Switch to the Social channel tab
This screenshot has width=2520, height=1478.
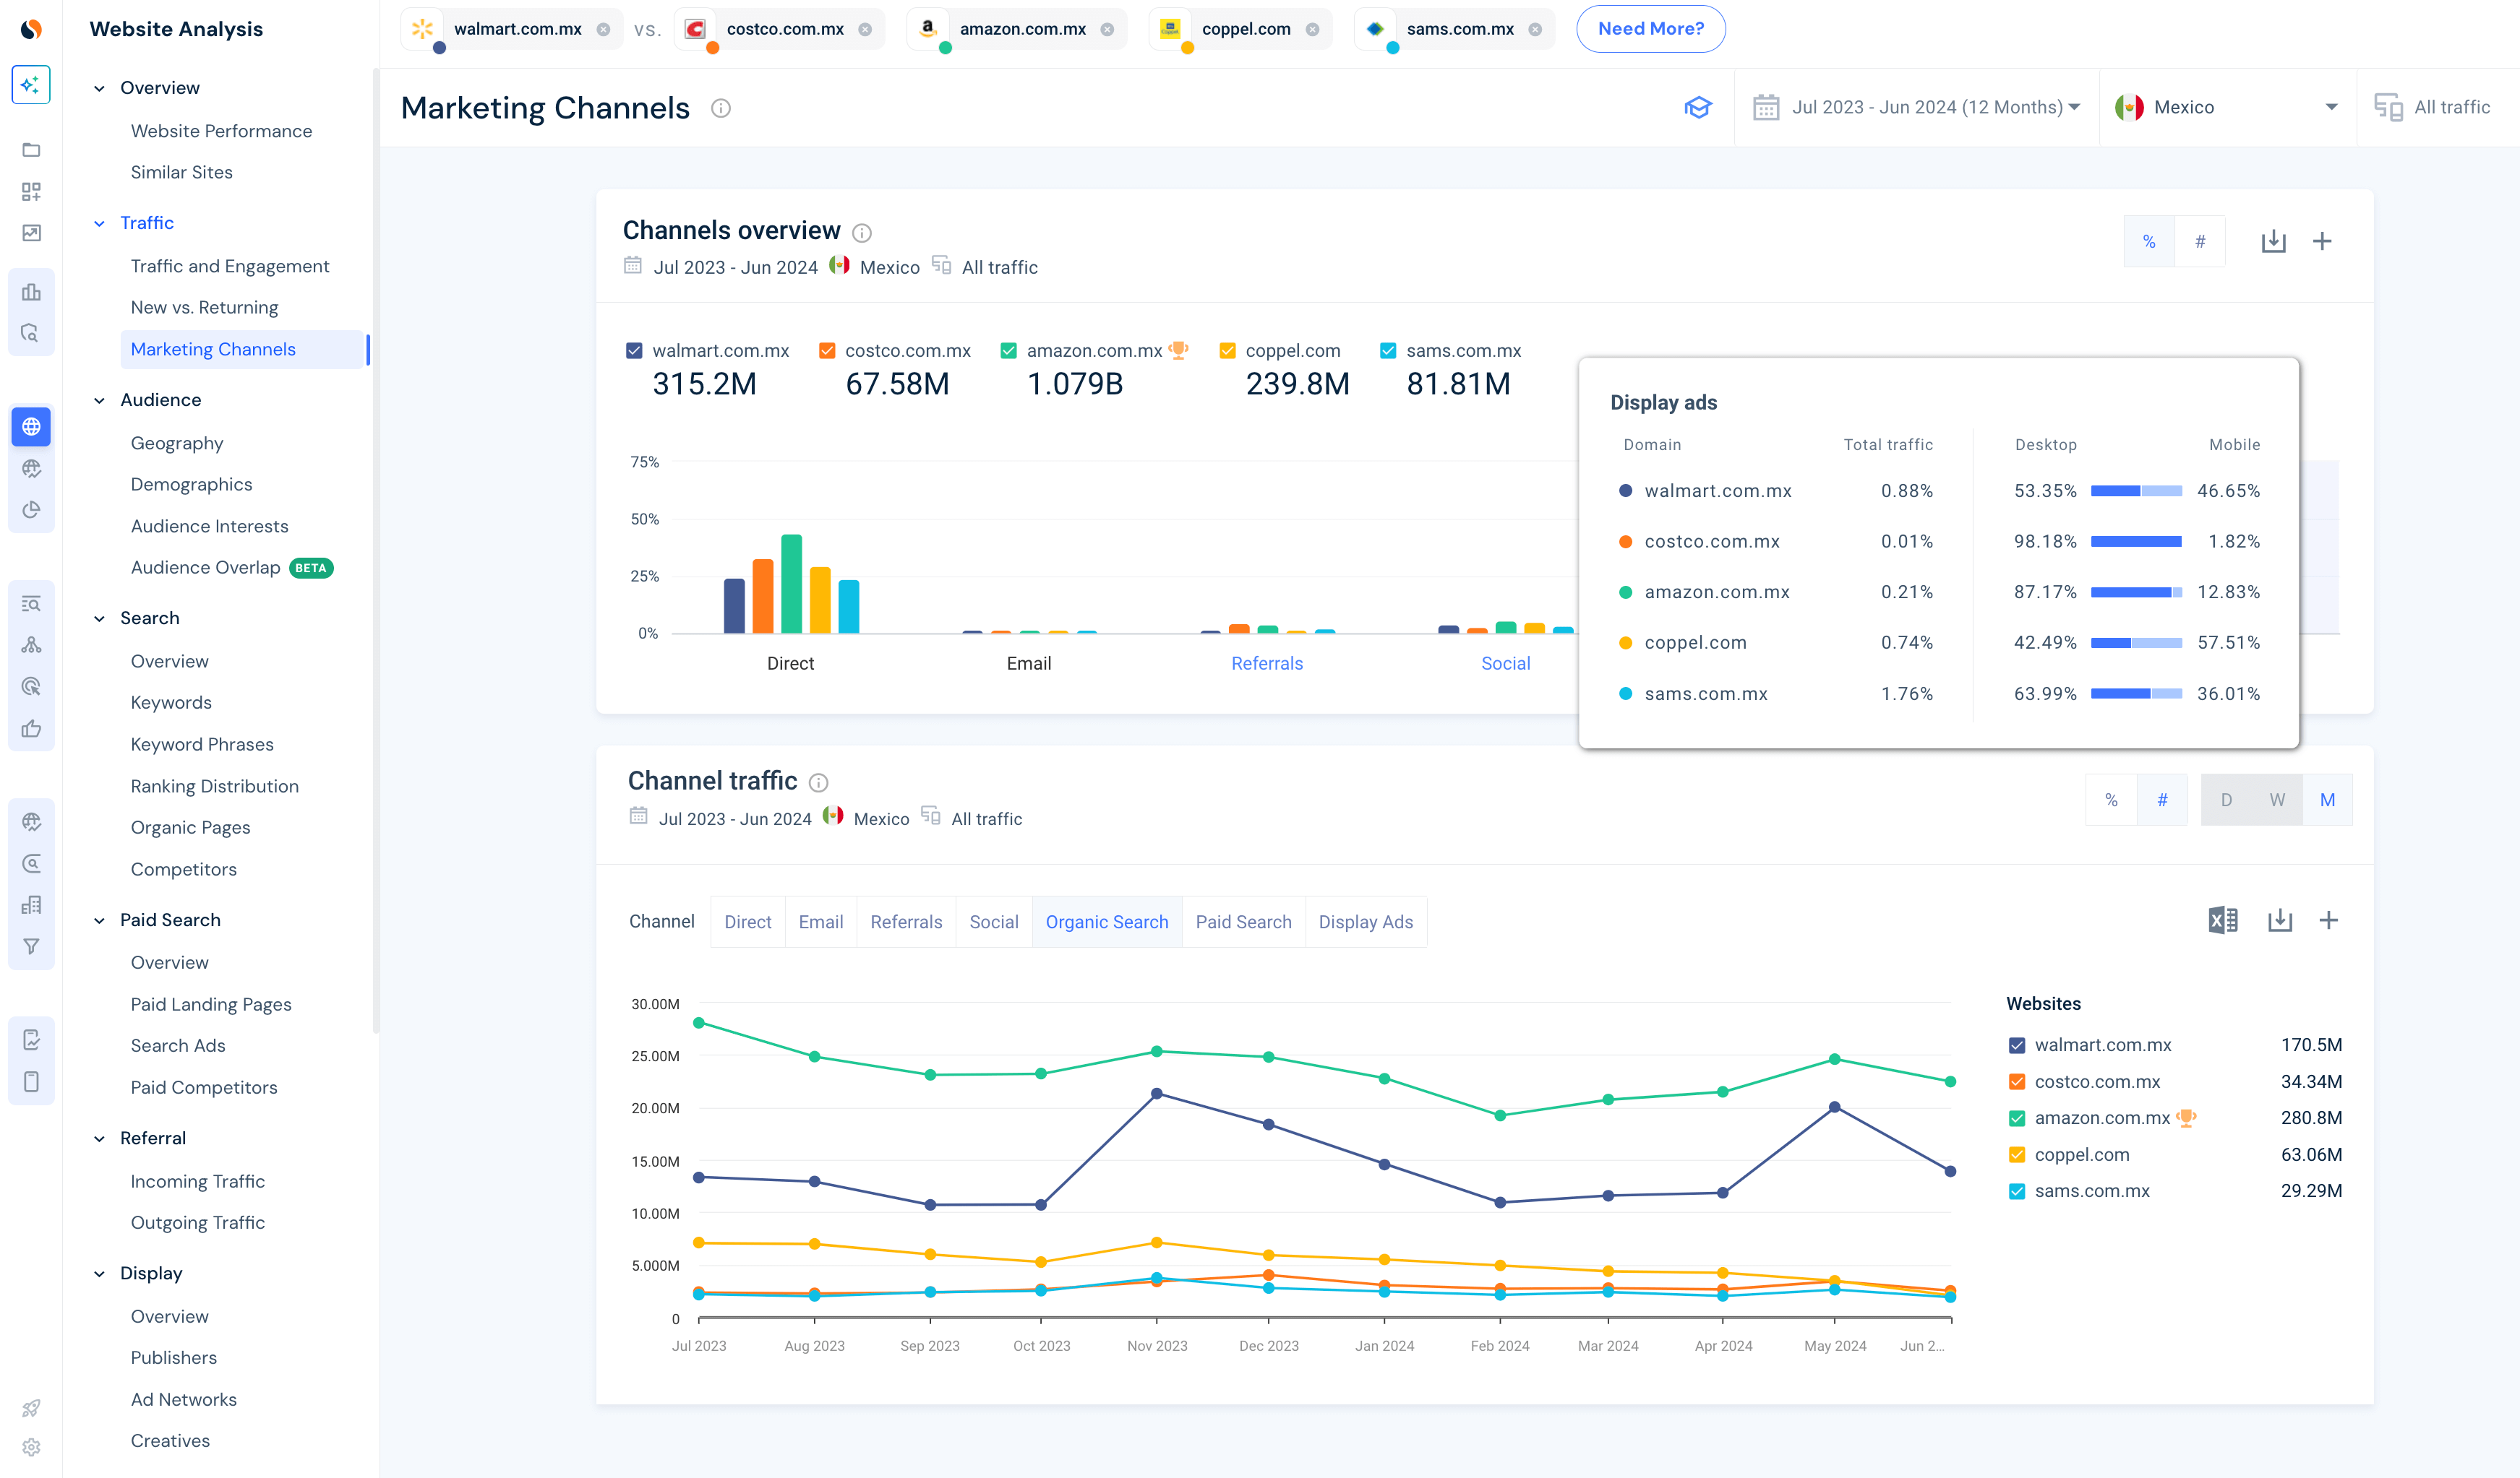(993, 921)
